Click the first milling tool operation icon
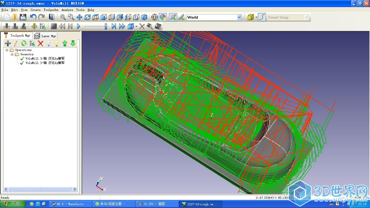 7,26
